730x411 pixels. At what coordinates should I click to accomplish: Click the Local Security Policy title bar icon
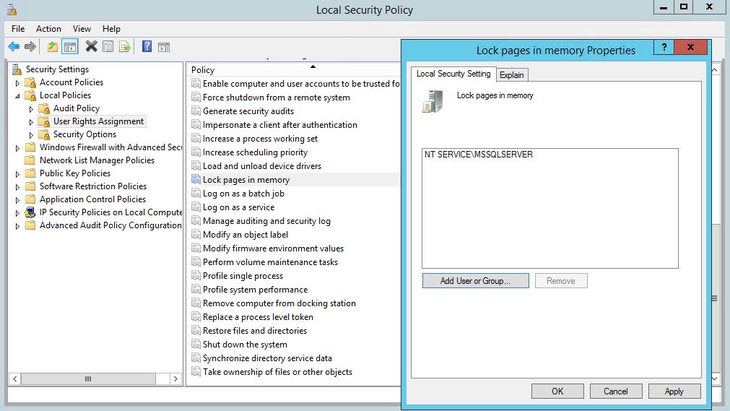tap(12, 9)
